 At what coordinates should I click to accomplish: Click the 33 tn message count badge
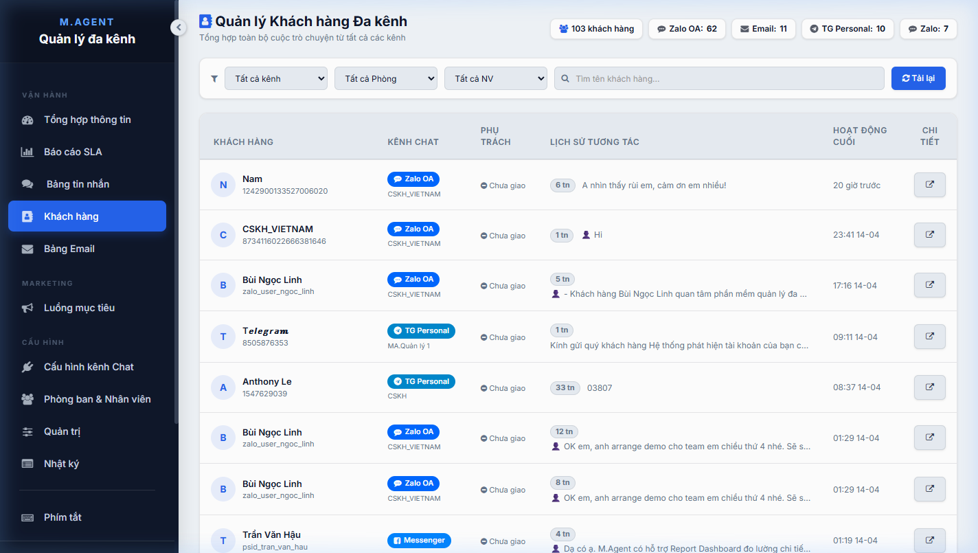click(x=565, y=387)
